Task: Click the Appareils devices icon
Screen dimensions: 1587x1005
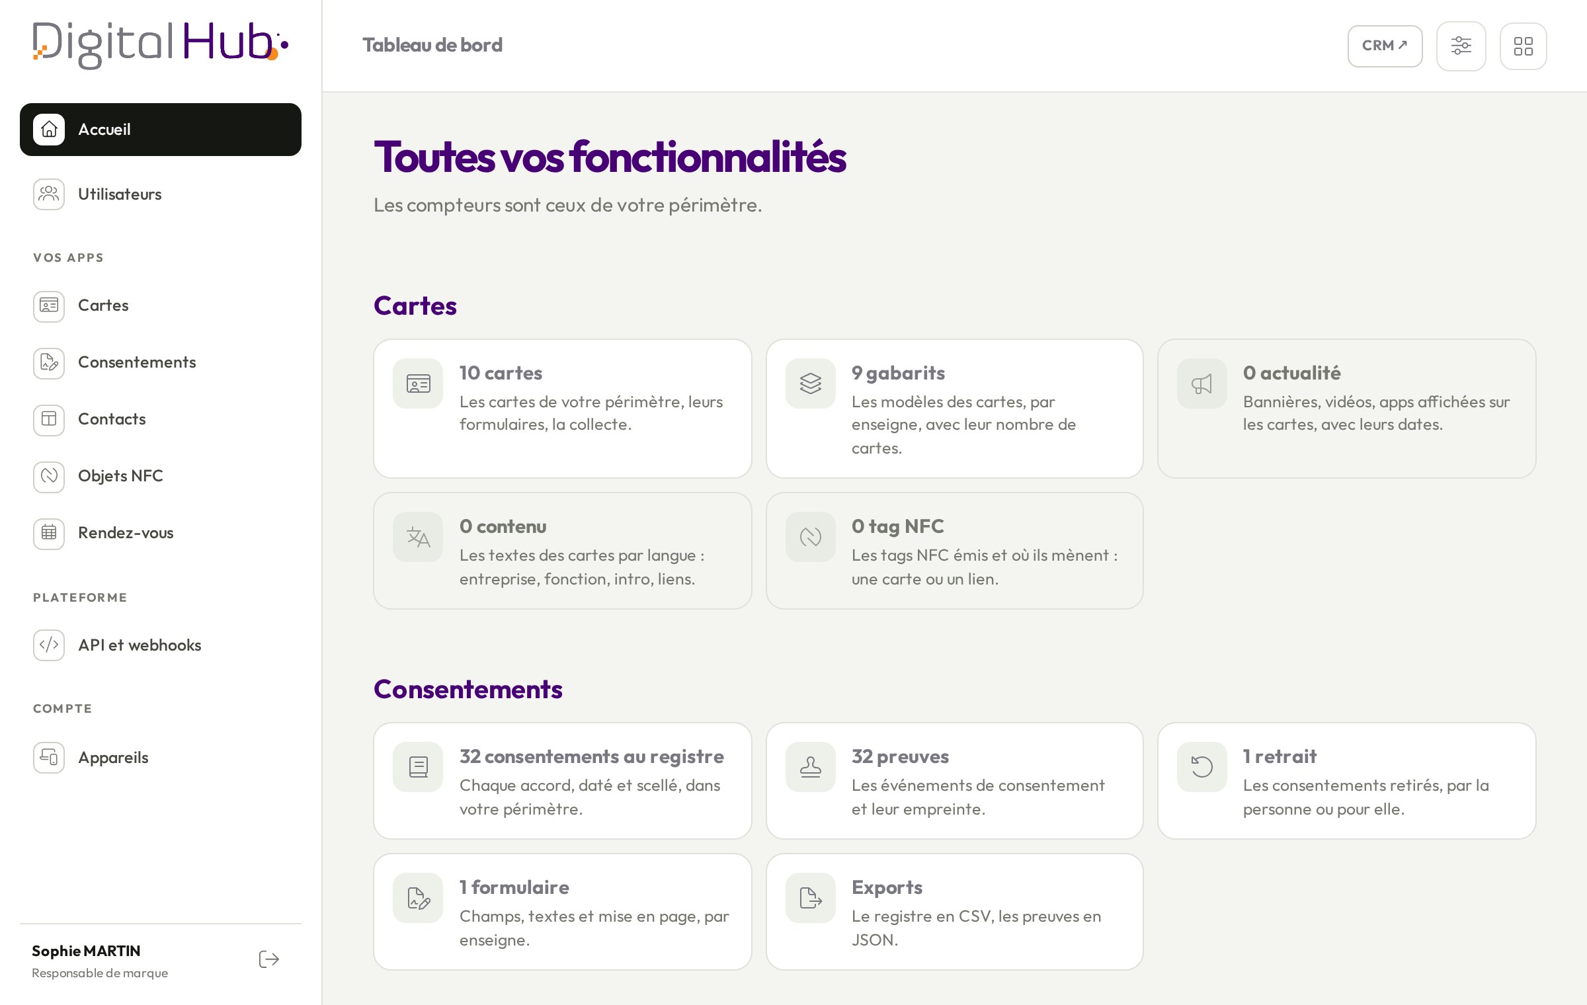Action: (49, 758)
